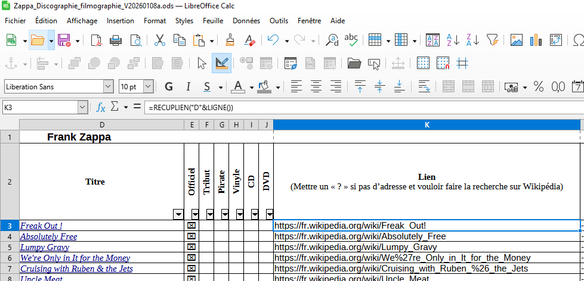
Task: Open the Édition menu
Action: [46, 21]
